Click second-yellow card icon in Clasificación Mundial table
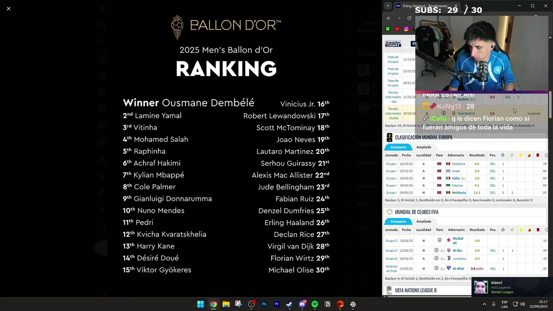 (x=529, y=155)
